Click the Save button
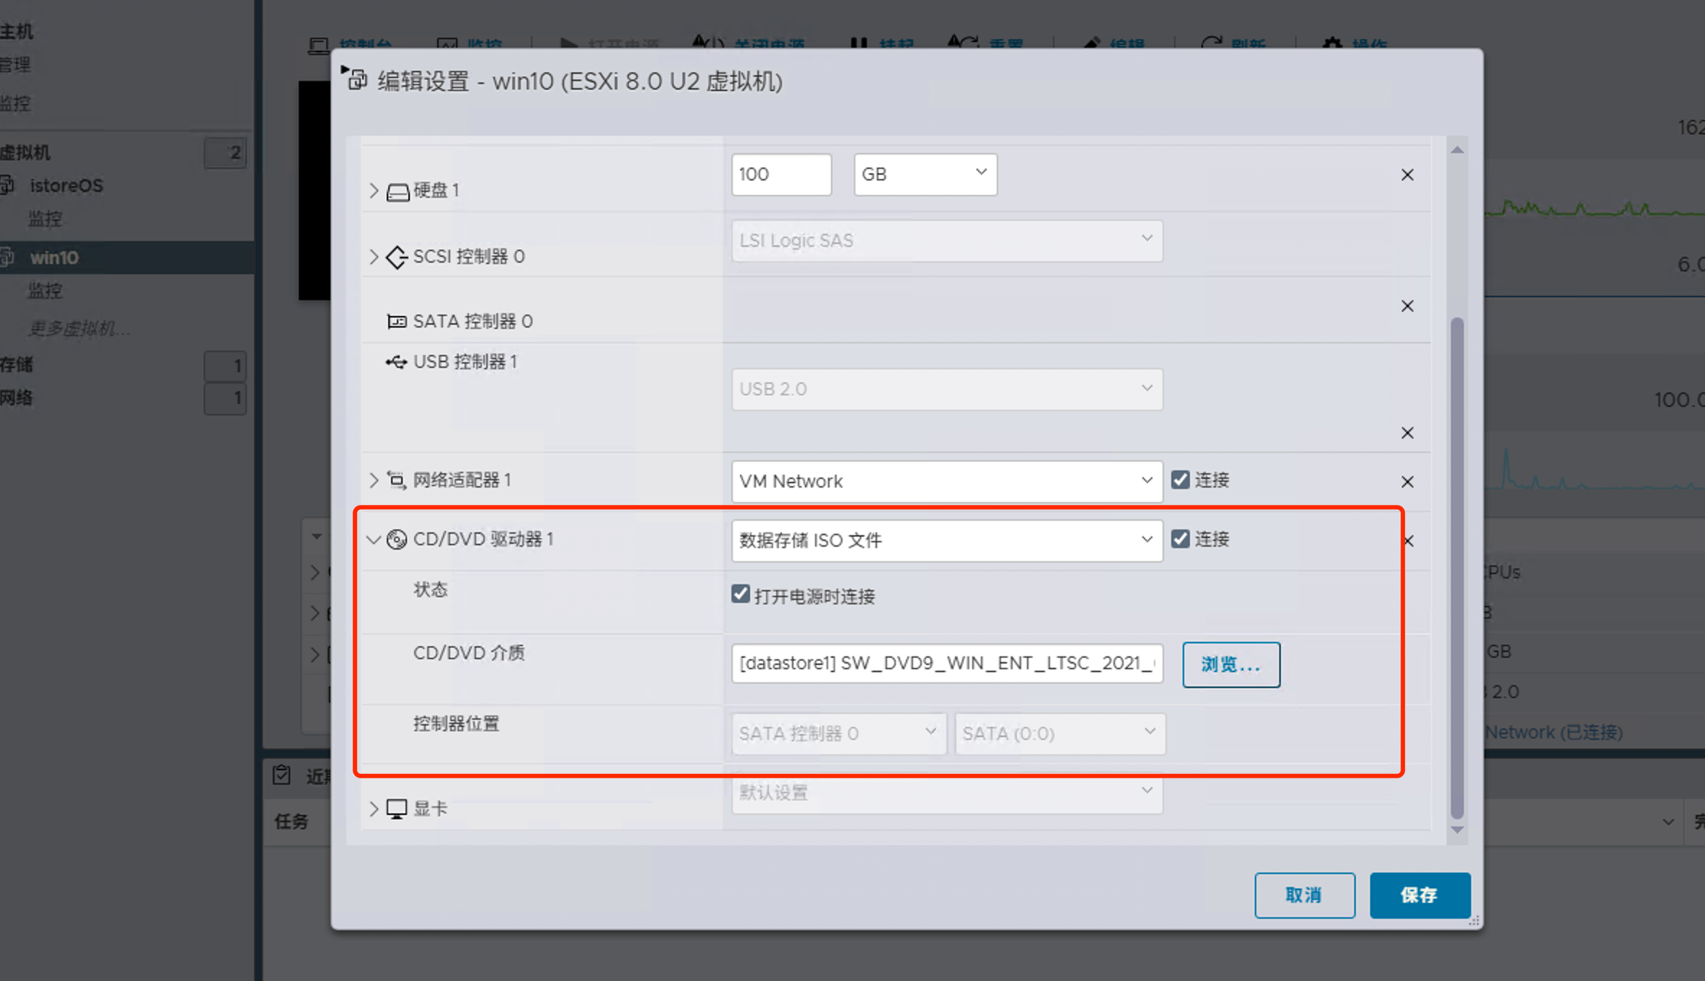Image resolution: width=1705 pixels, height=981 pixels. pos(1419,895)
